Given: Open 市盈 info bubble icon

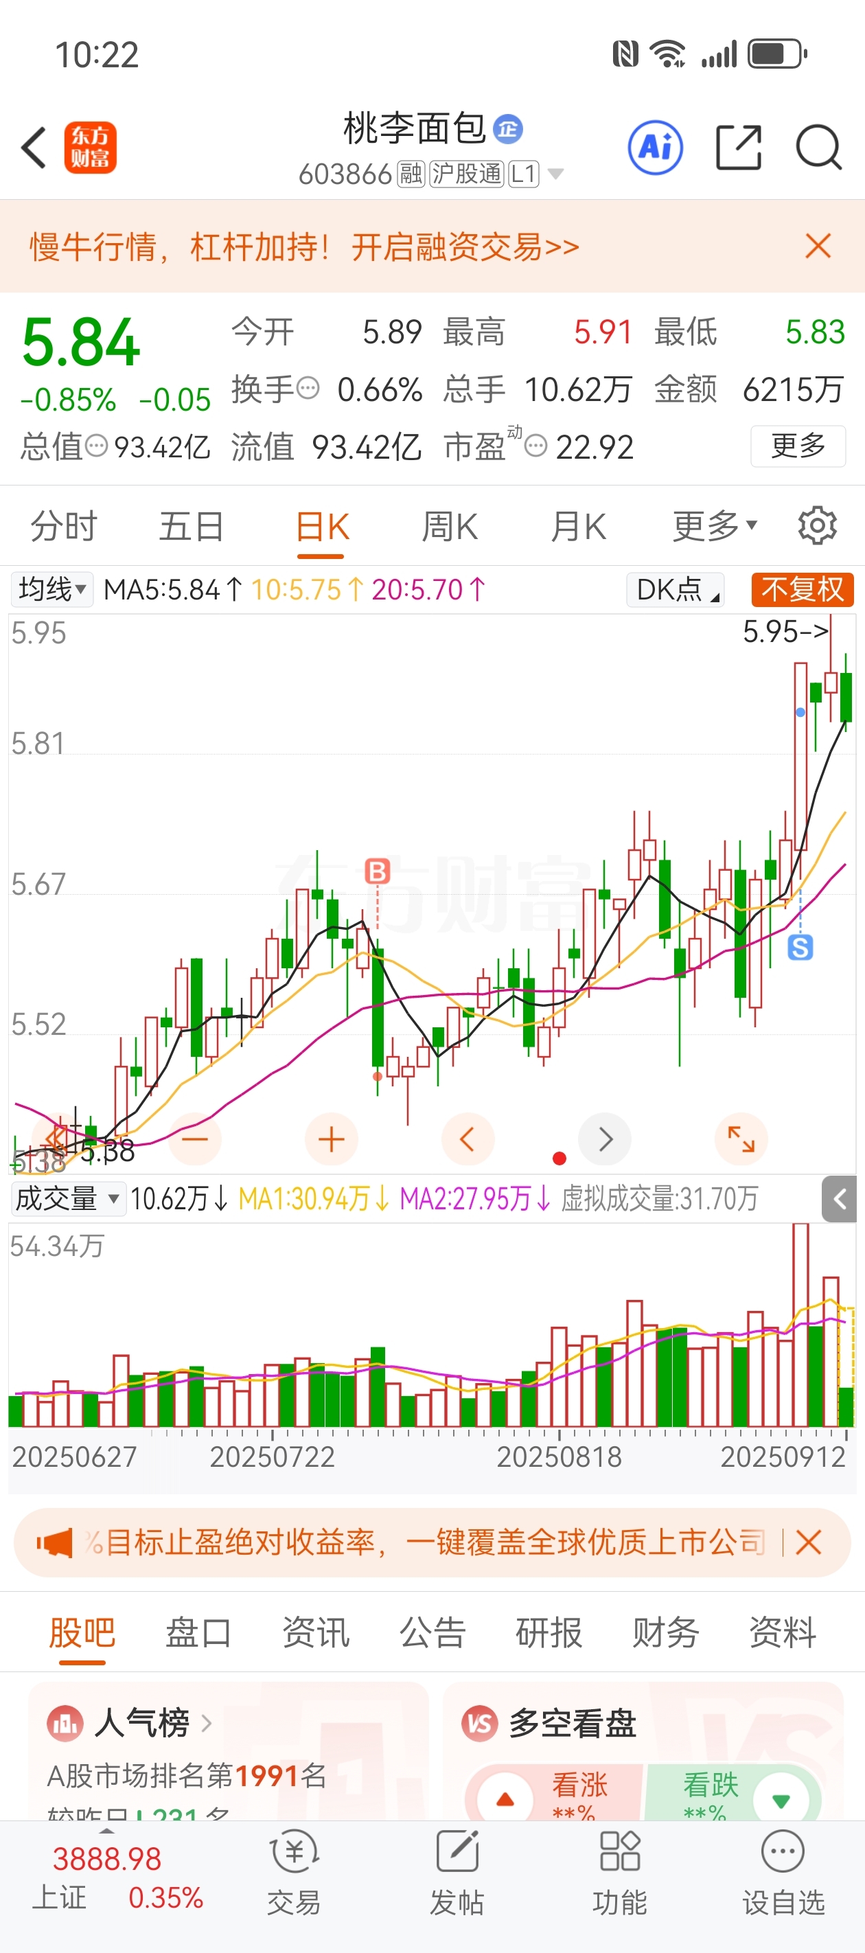Looking at the screenshot, I should coord(536,445).
